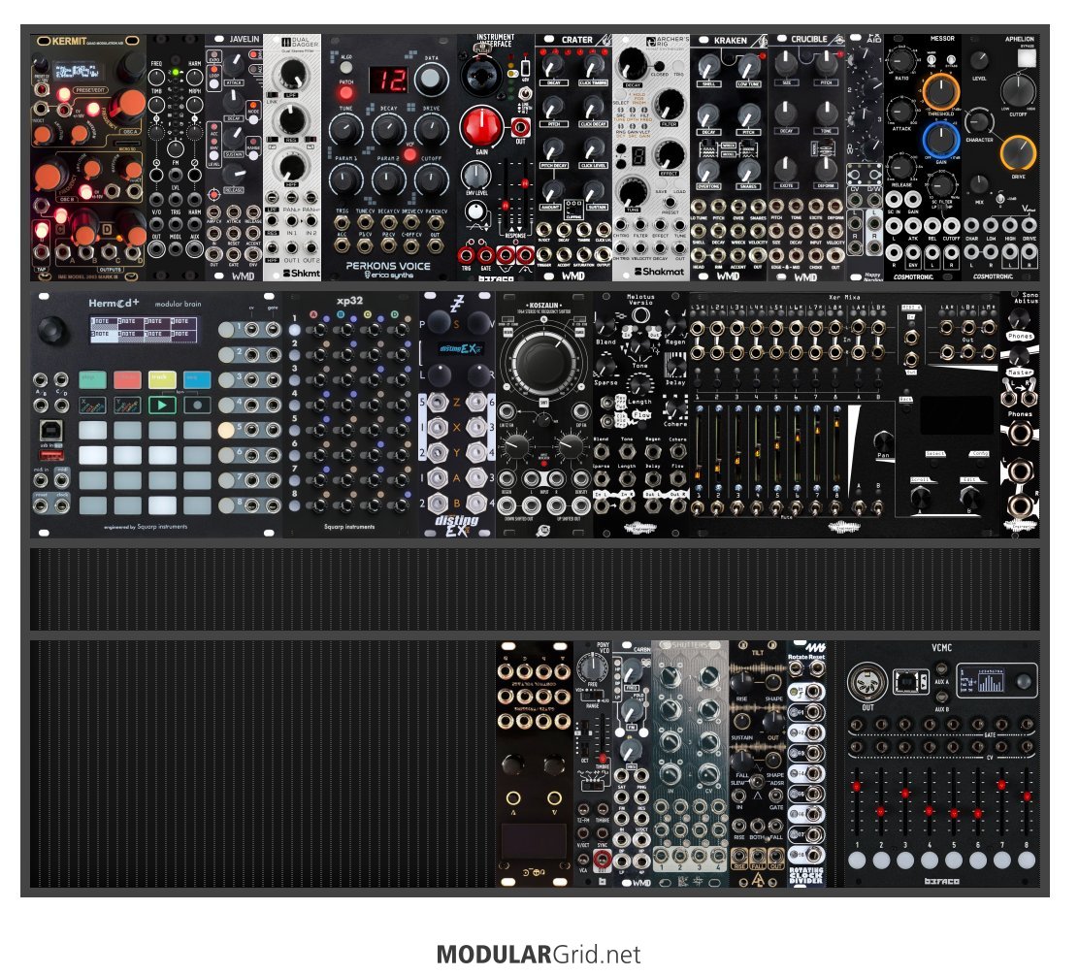Click the record button on Hermod+

click(198, 405)
